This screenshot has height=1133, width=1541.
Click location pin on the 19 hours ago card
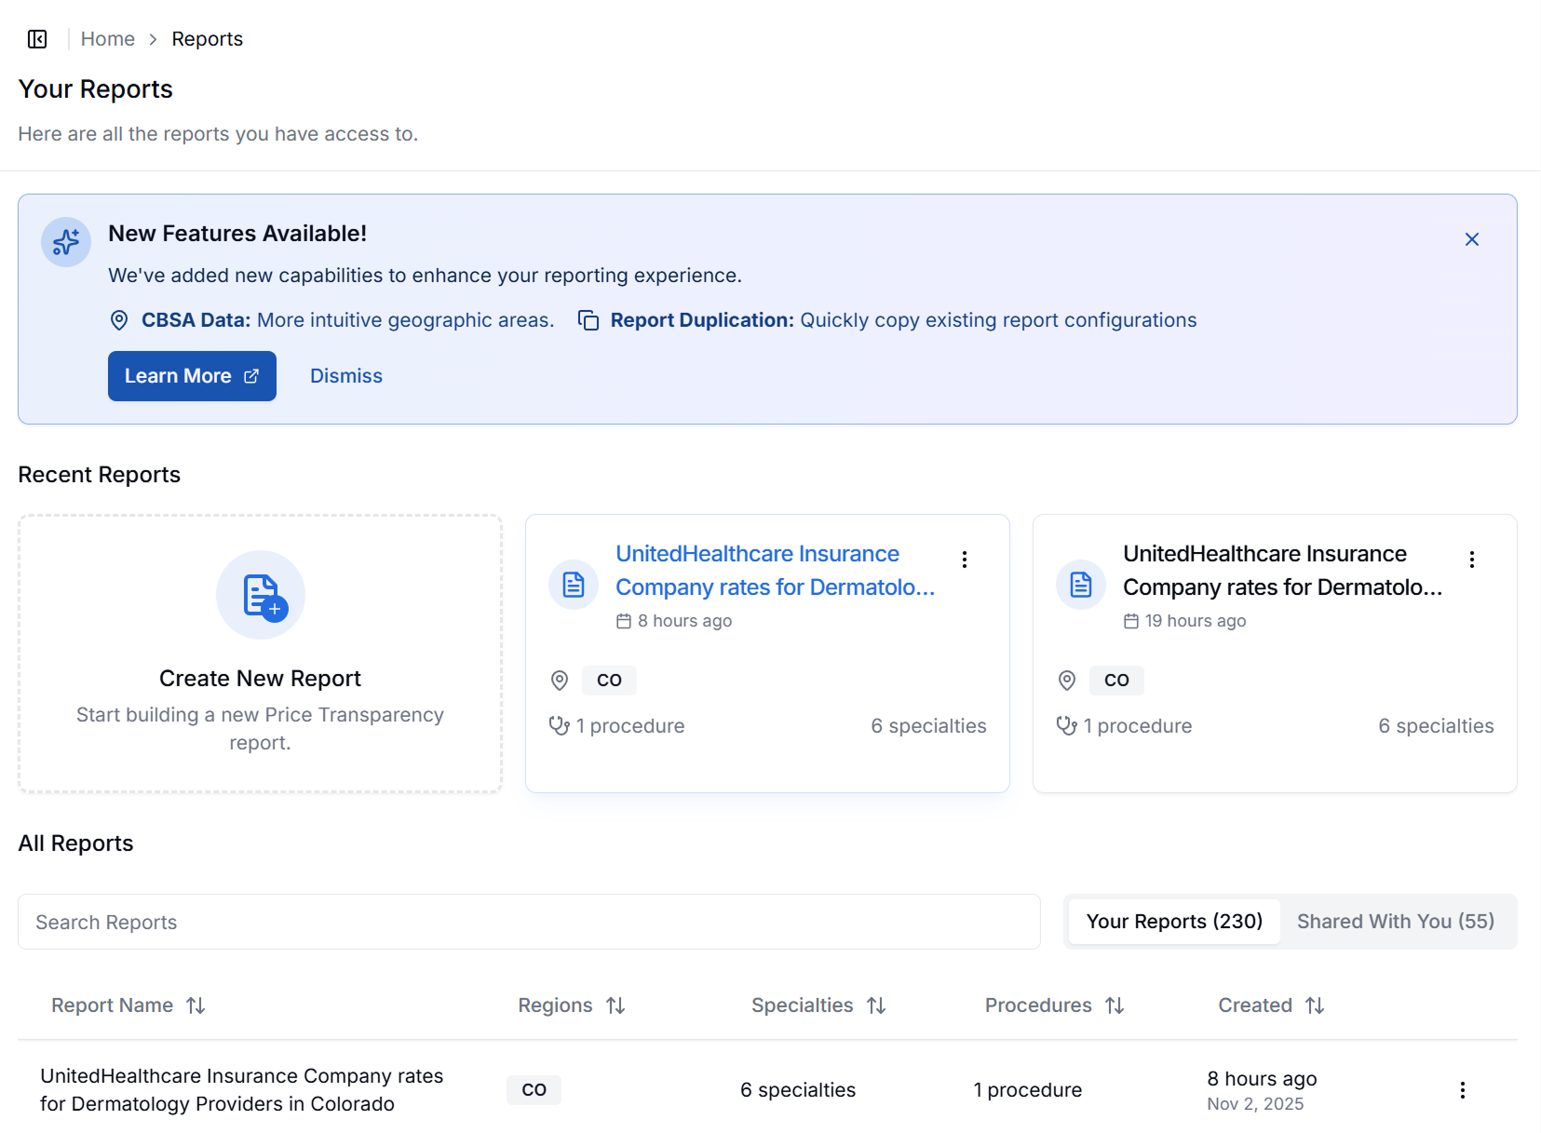pyautogui.click(x=1067, y=681)
